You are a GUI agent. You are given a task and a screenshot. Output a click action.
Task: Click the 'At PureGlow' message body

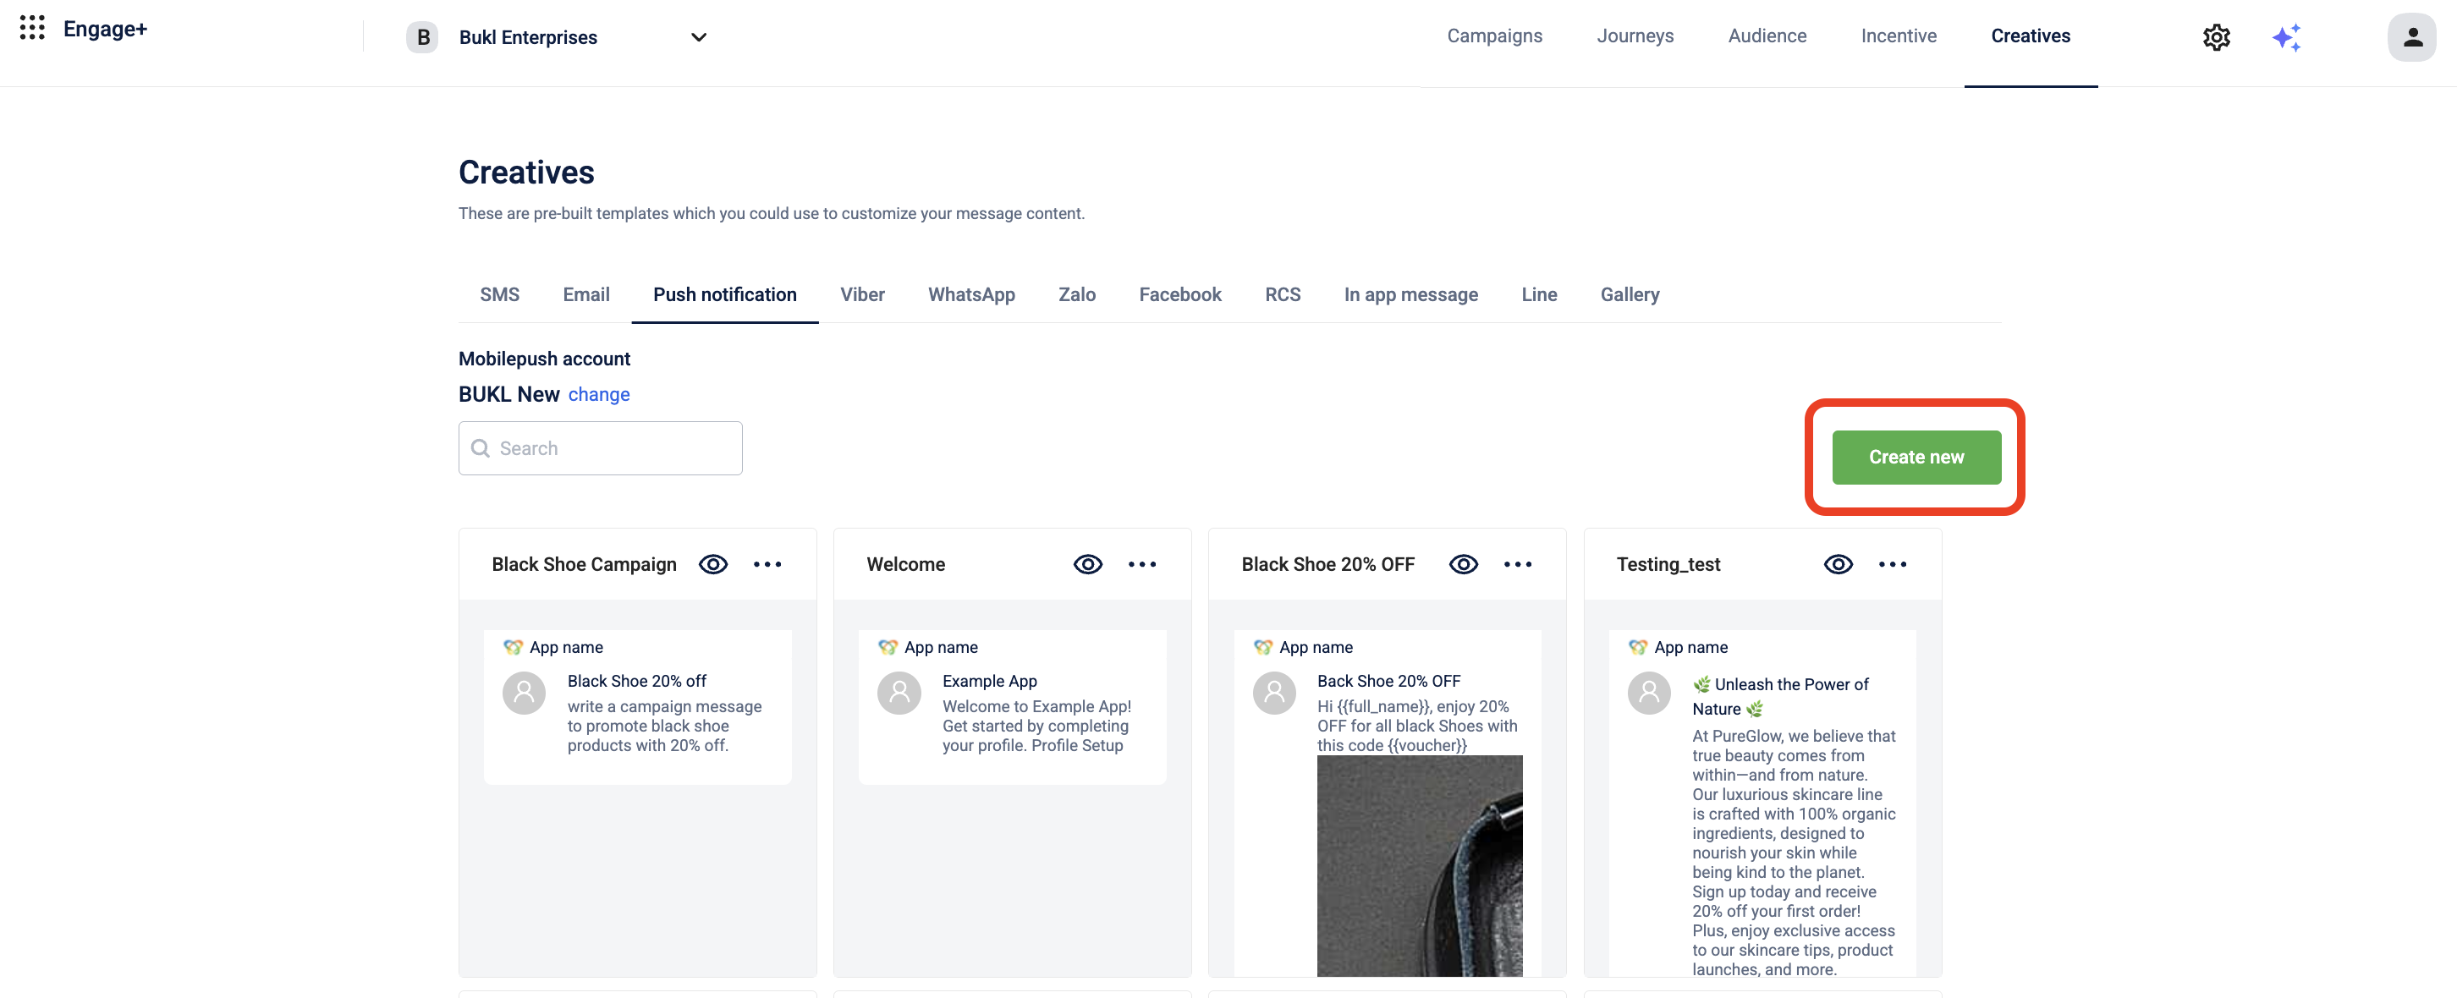1793,853
